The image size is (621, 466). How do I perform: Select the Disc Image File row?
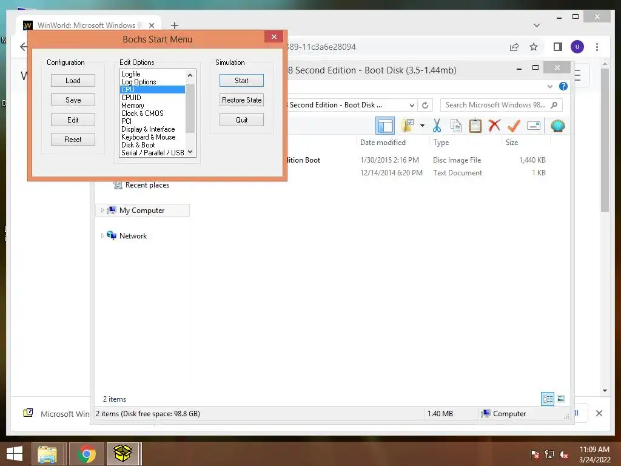(420, 160)
